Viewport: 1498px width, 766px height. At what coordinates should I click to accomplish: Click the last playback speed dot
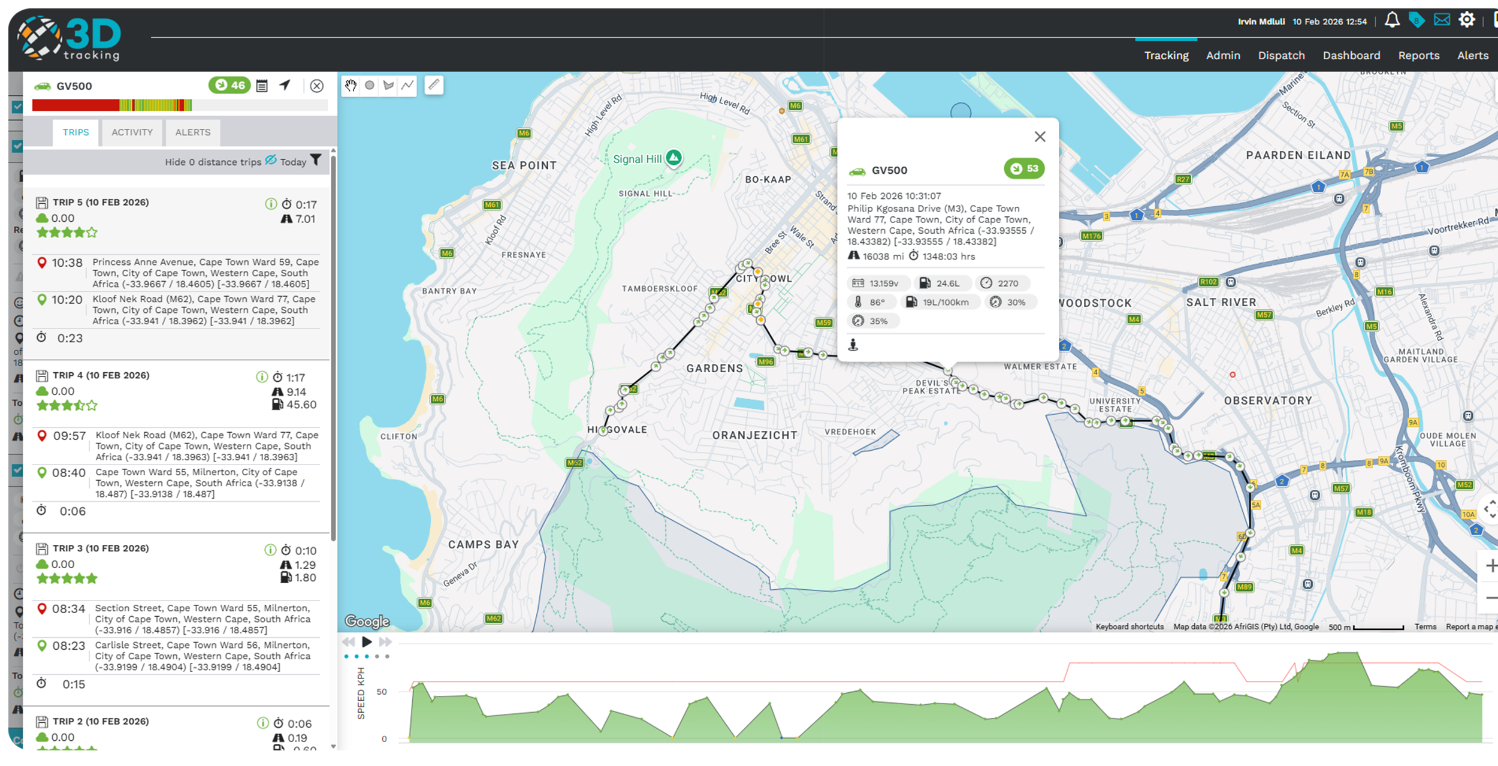pyautogui.click(x=387, y=656)
